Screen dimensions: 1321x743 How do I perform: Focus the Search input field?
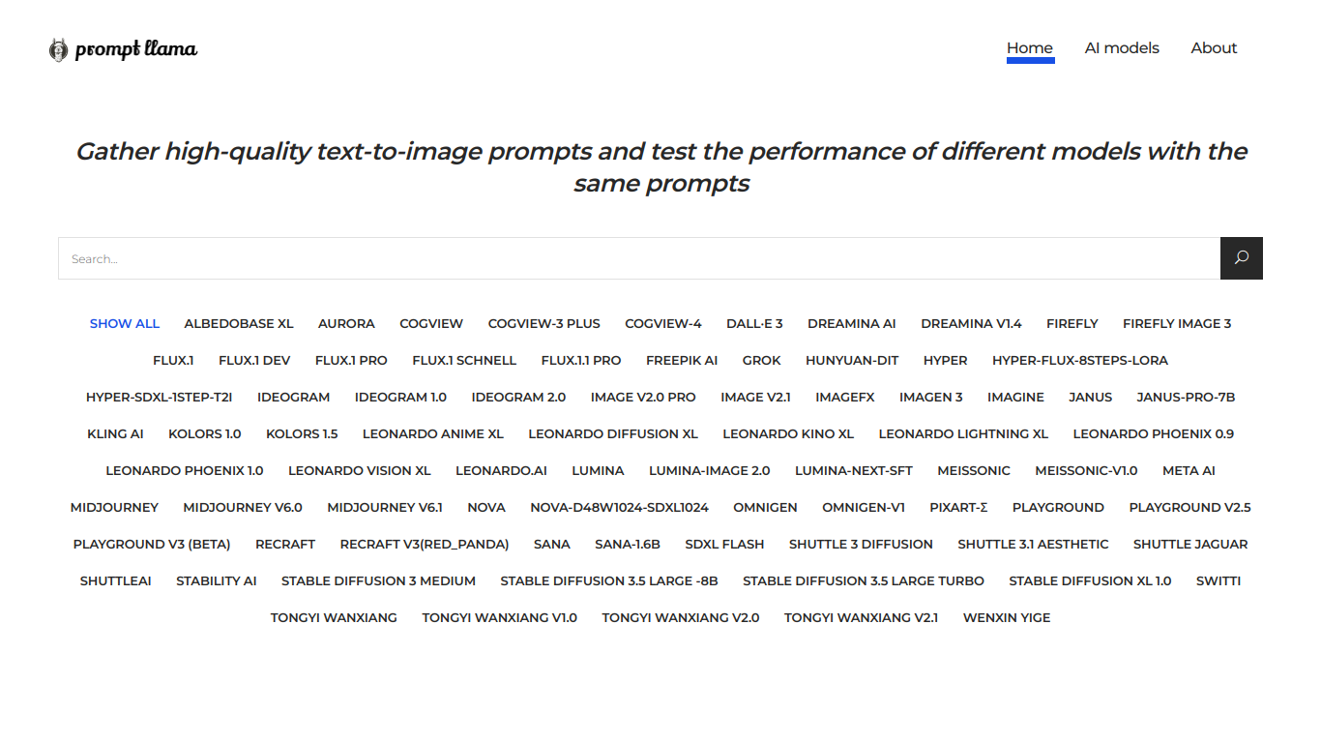639,258
